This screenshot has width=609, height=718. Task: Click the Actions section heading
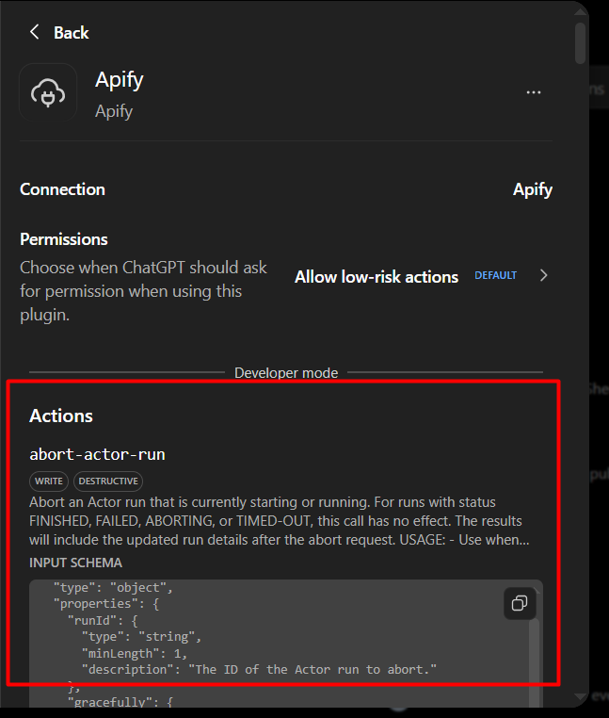tap(61, 416)
